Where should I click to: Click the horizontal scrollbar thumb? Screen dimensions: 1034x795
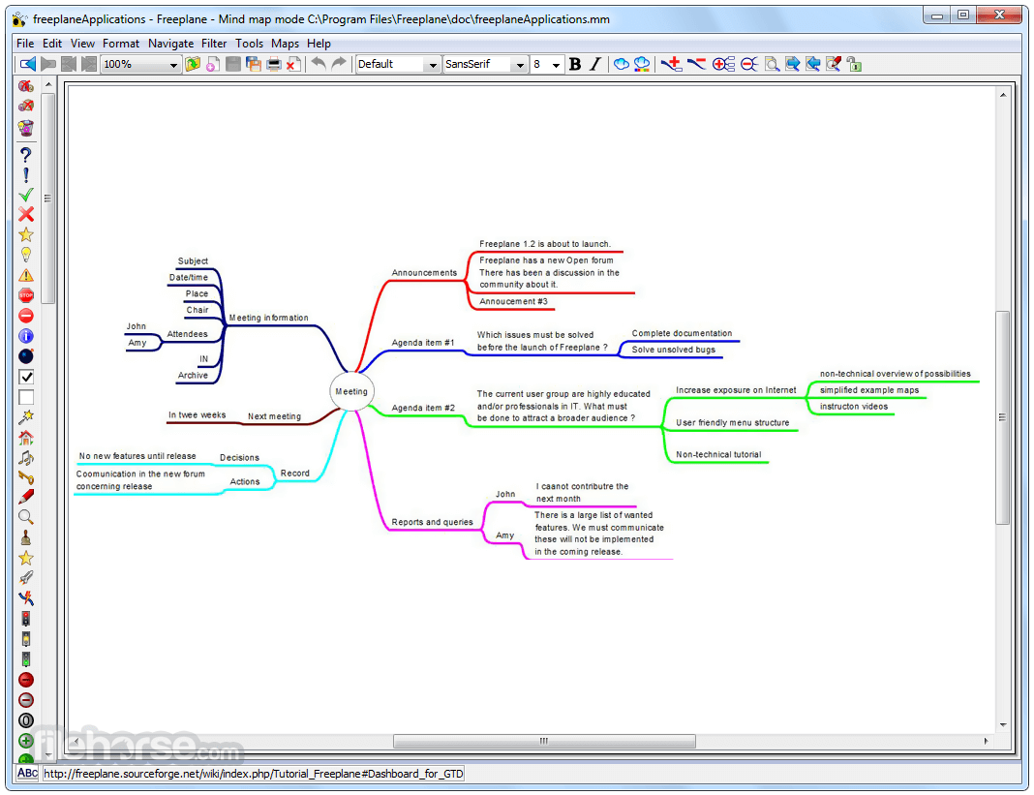coord(544,741)
